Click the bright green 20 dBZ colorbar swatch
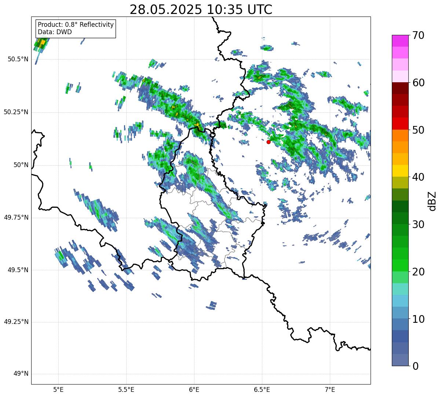 click(x=400, y=266)
